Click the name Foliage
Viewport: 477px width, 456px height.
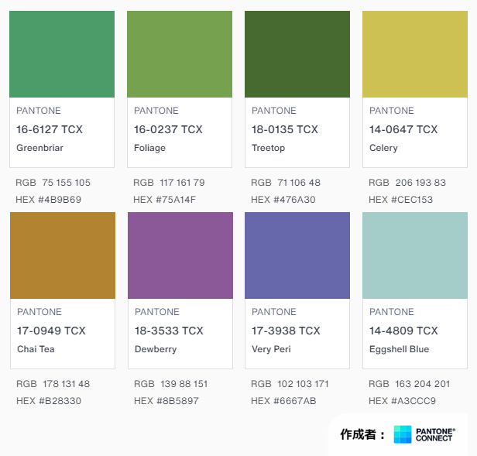click(150, 148)
